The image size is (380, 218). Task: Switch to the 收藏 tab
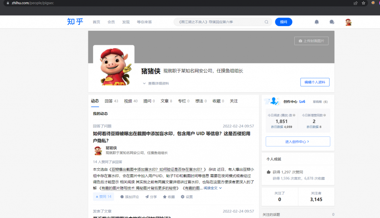pos(218,101)
